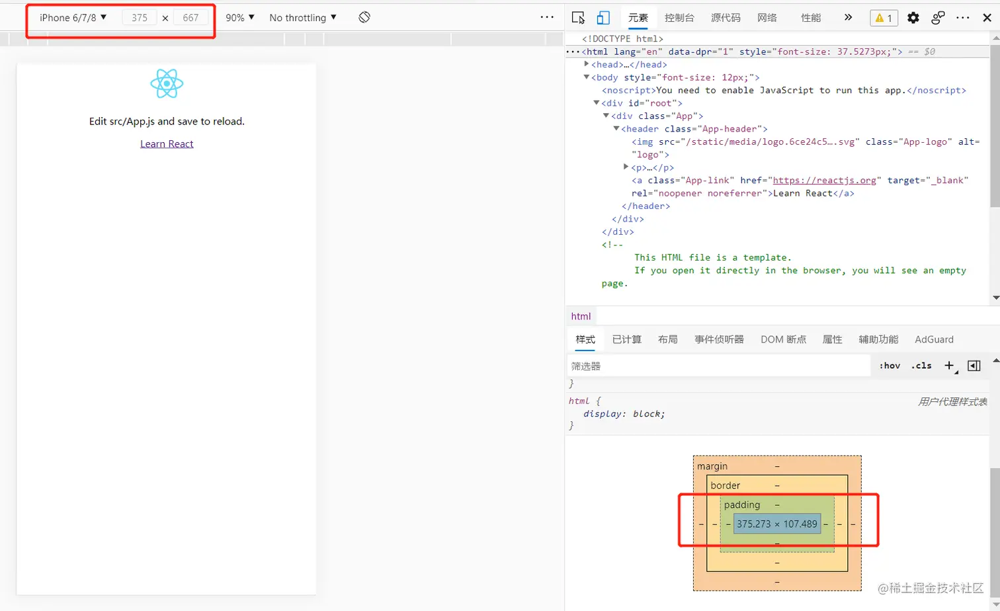Open the No throttling dropdown
This screenshot has height=611, width=1000.
coord(302,18)
